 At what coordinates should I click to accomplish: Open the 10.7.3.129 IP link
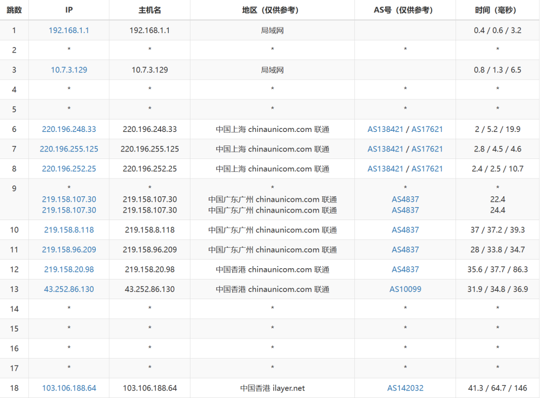[x=69, y=69]
